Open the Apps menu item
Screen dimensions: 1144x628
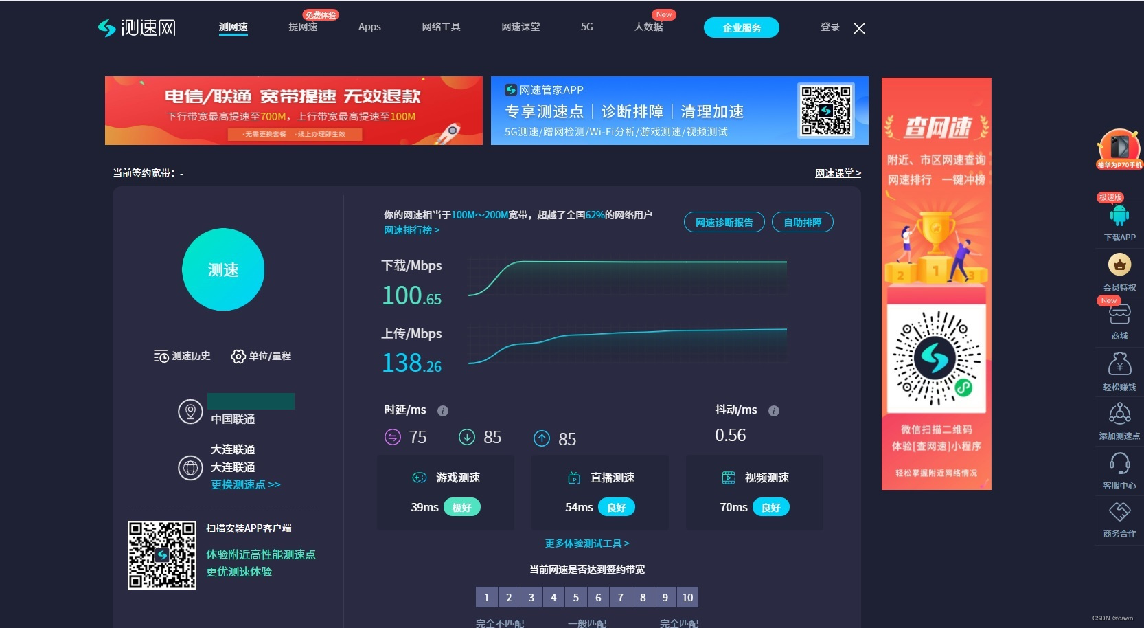pyautogui.click(x=369, y=27)
